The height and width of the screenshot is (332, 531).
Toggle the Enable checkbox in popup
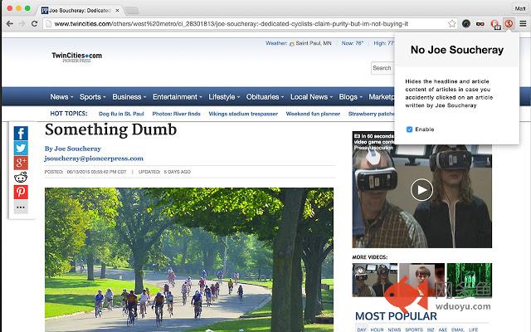pyautogui.click(x=409, y=129)
